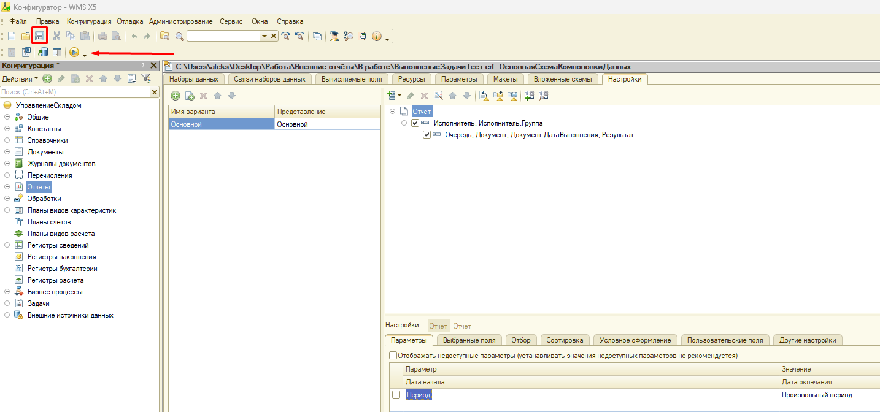Click Update database configuration cylinder icon
This screenshot has width=880, height=412.
pyautogui.click(x=43, y=53)
